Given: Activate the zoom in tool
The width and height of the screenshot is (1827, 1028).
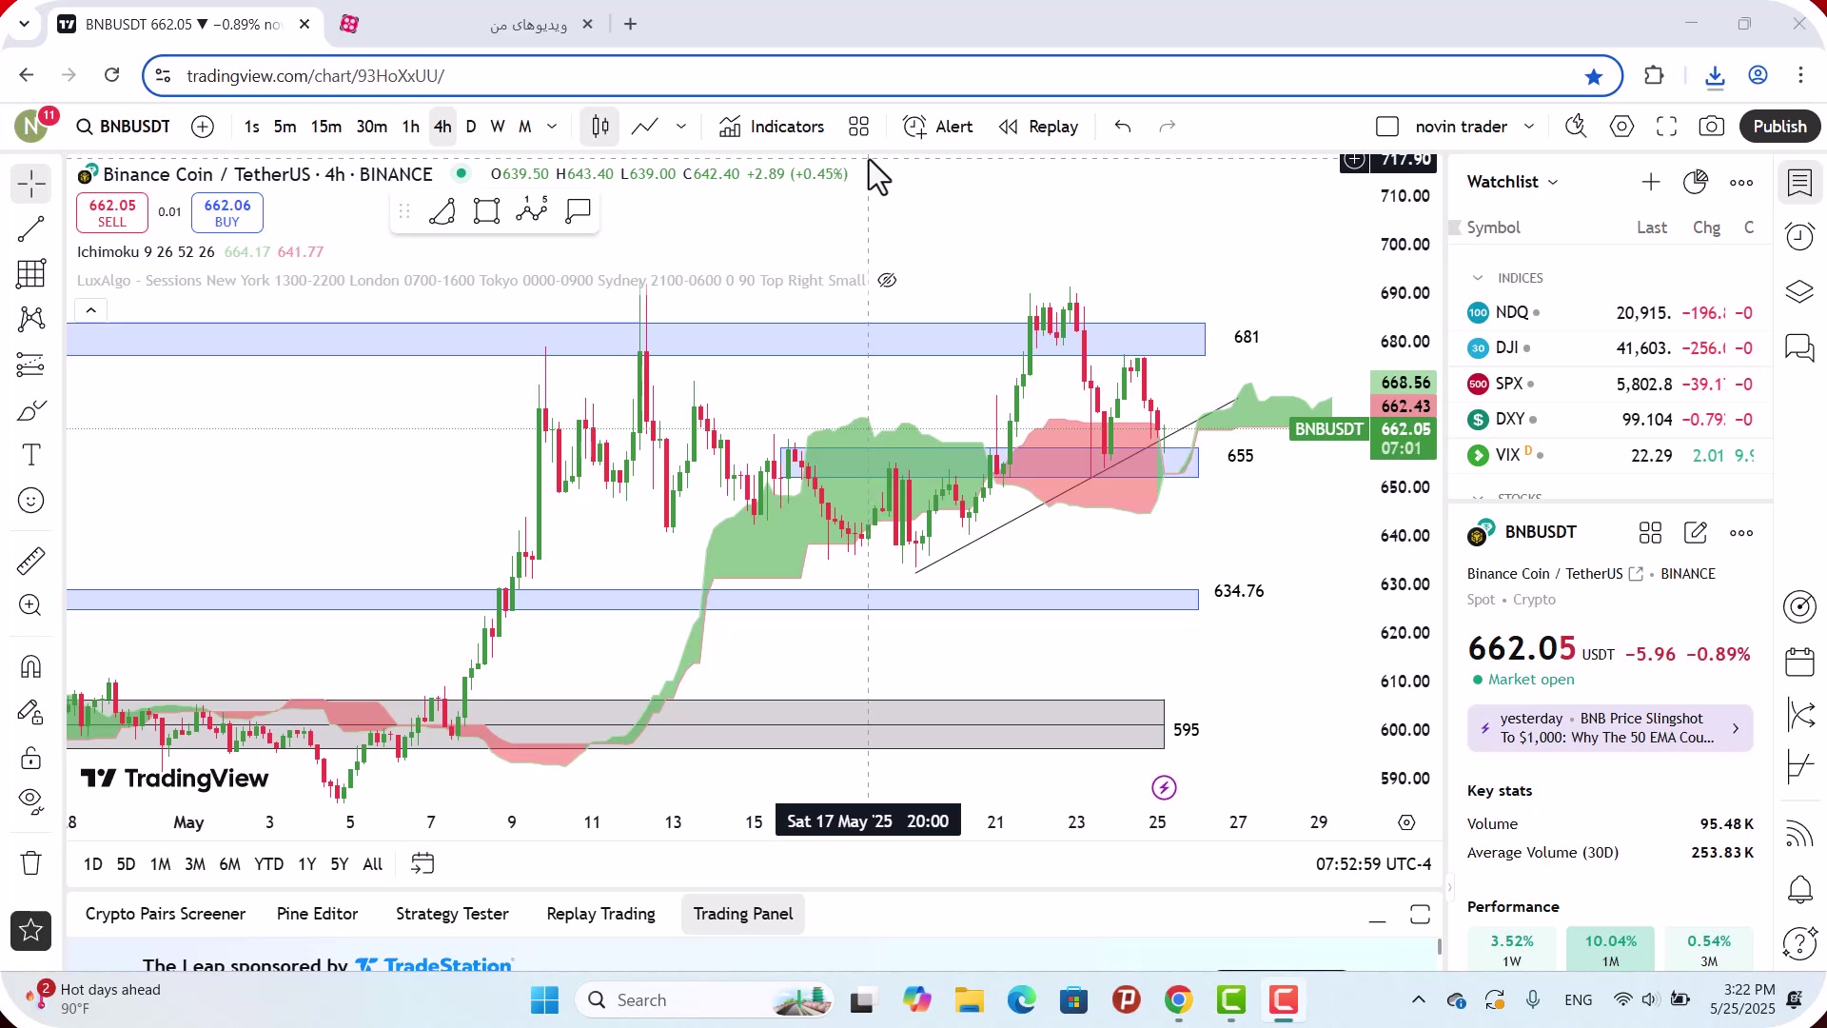Looking at the screenshot, I should coord(31,605).
